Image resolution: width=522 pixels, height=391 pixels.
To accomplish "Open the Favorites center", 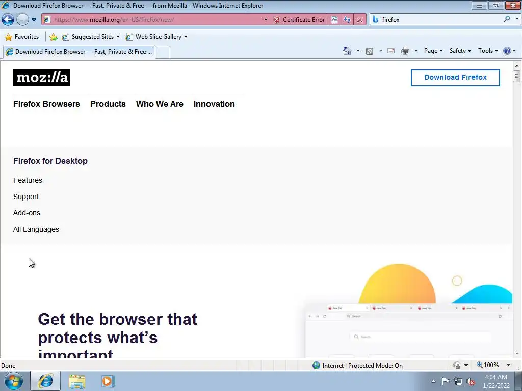I will (x=21, y=37).
